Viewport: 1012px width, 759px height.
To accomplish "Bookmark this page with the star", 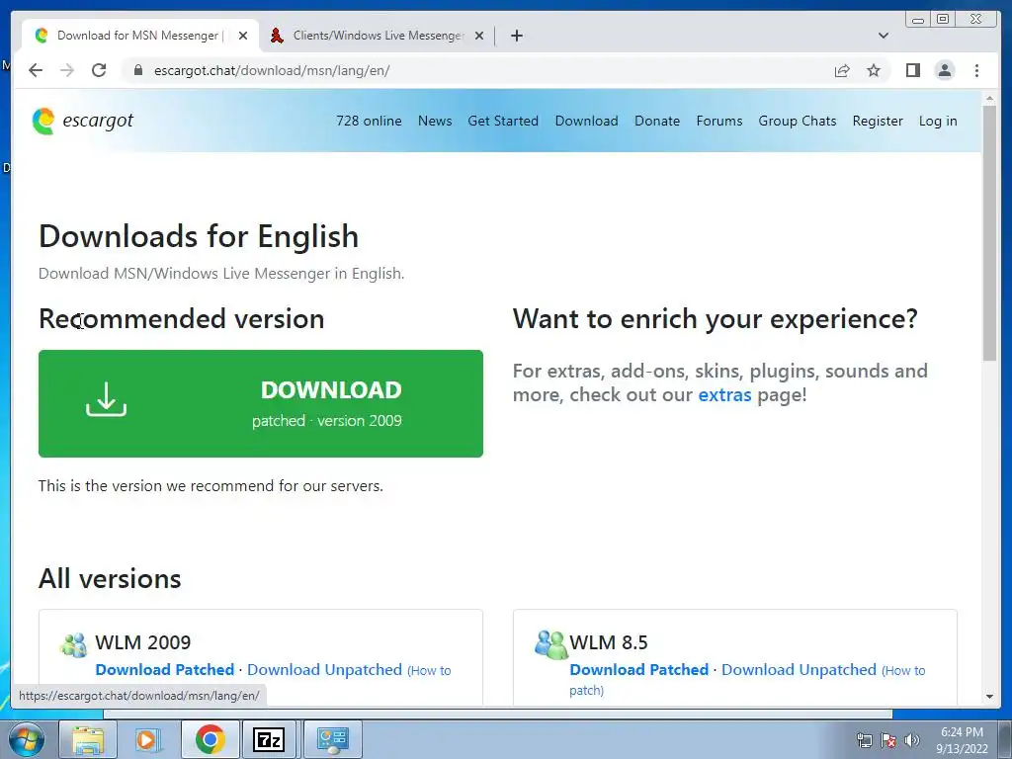I will click(x=874, y=70).
